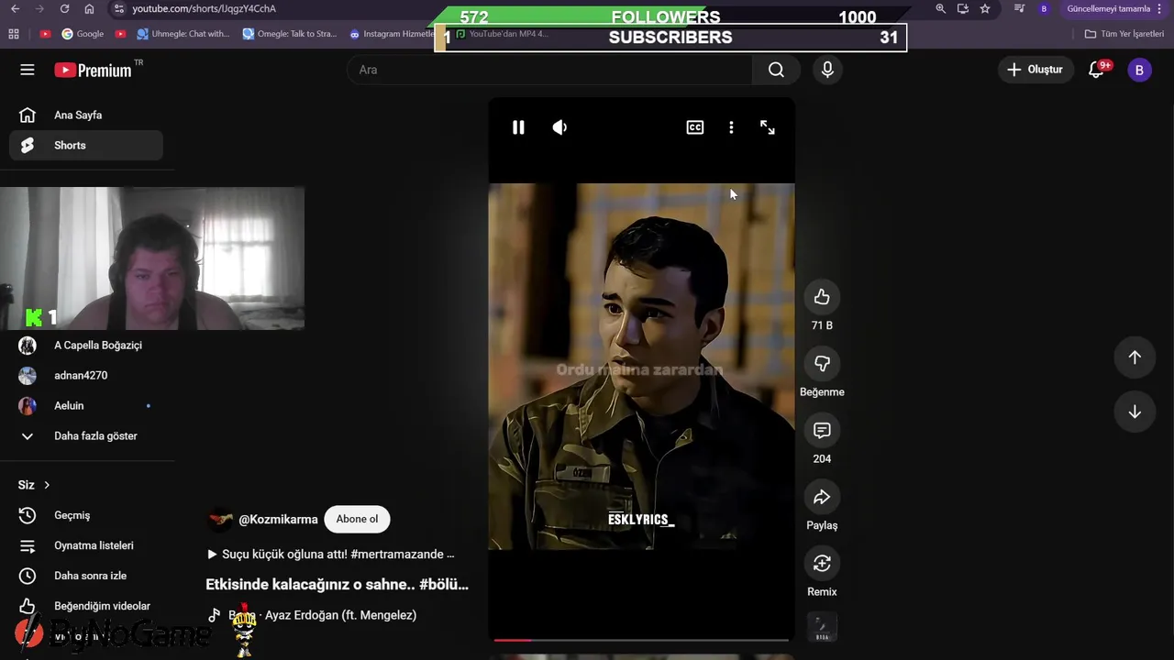Open the sound thumbnail below Remix

click(822, 628)
